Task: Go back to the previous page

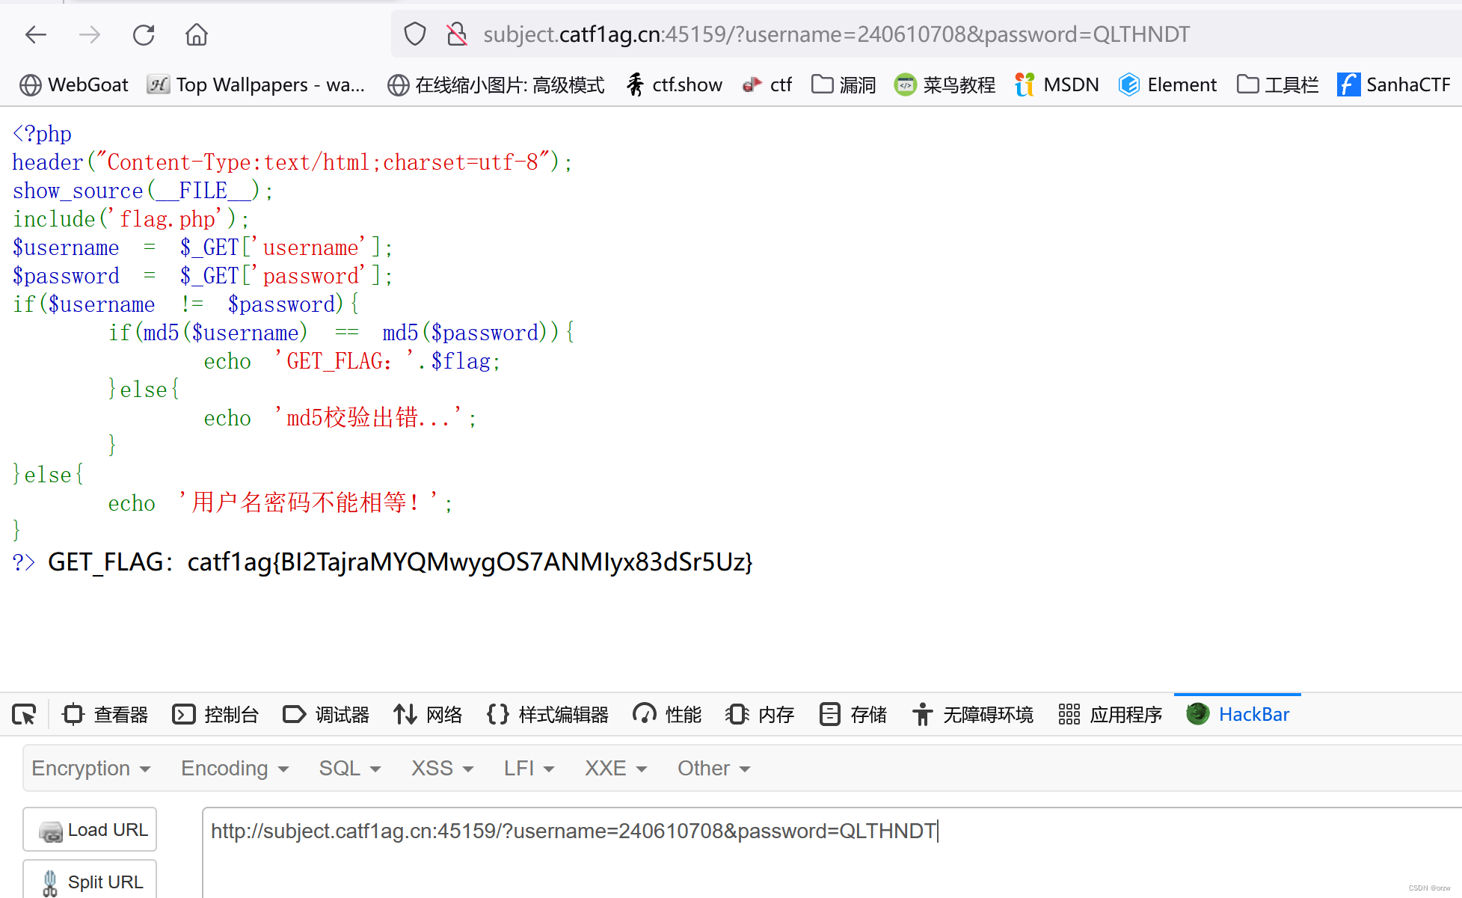Action: (x=36, y=34)
